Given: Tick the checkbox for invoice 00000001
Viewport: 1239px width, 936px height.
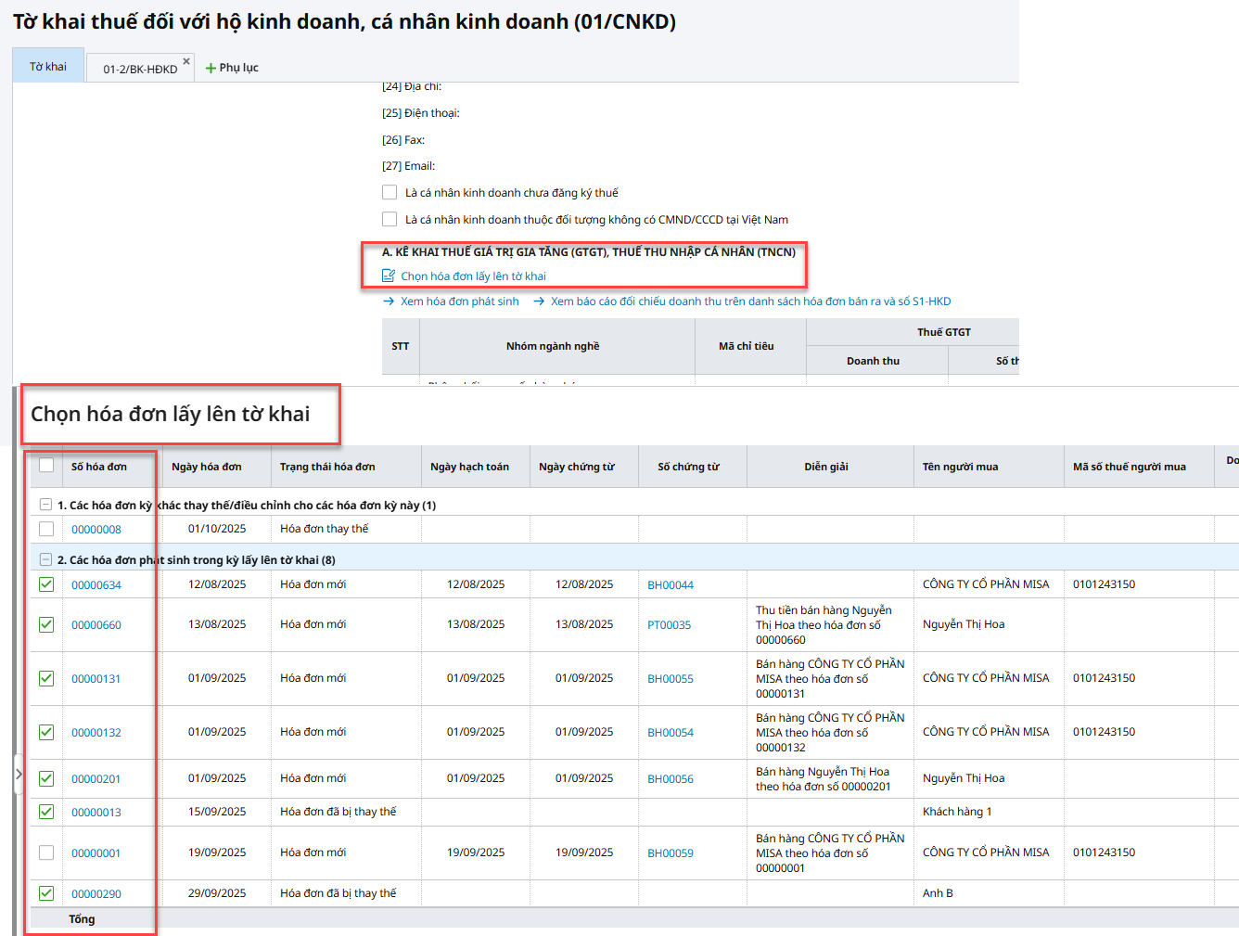Looking at the screenshot, I should click(x=46, y=853).
